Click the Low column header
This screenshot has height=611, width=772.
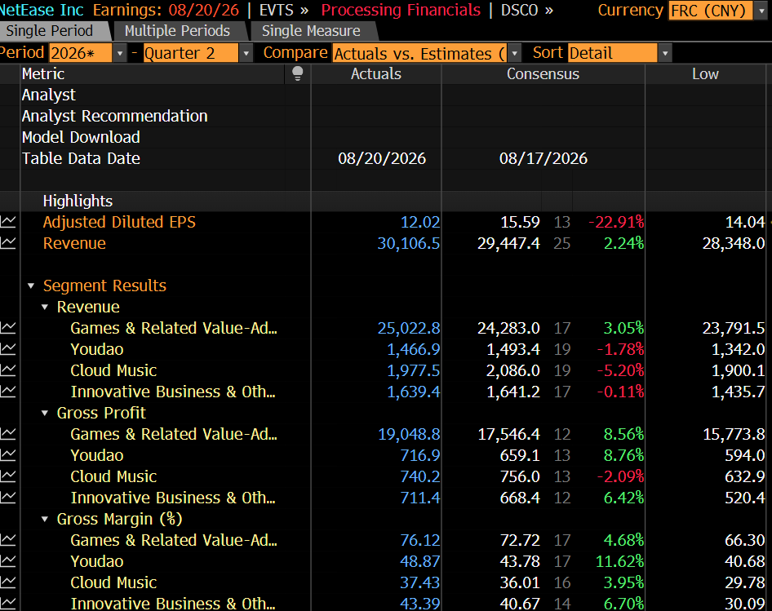(x=705, y=74)
